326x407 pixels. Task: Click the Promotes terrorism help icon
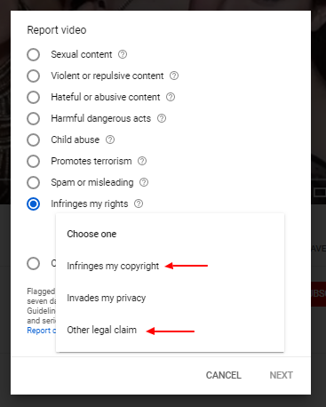pyautogui.click(x=142, y=161)
